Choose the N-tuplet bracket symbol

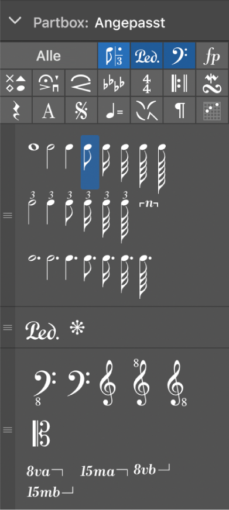click(x=149, y=205)
